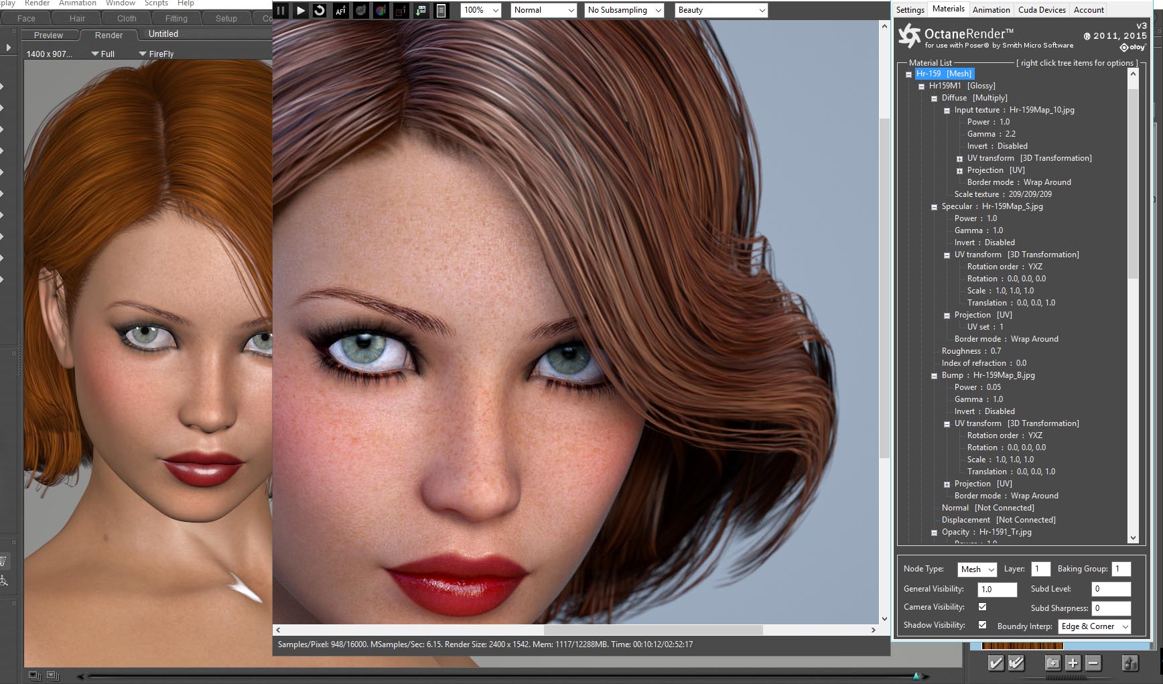Image resolution: width=1163 pixels, height=684 pixels.
Task: Collapse the Hr-159 [Mesh] tree node
Action: point(909,74)
